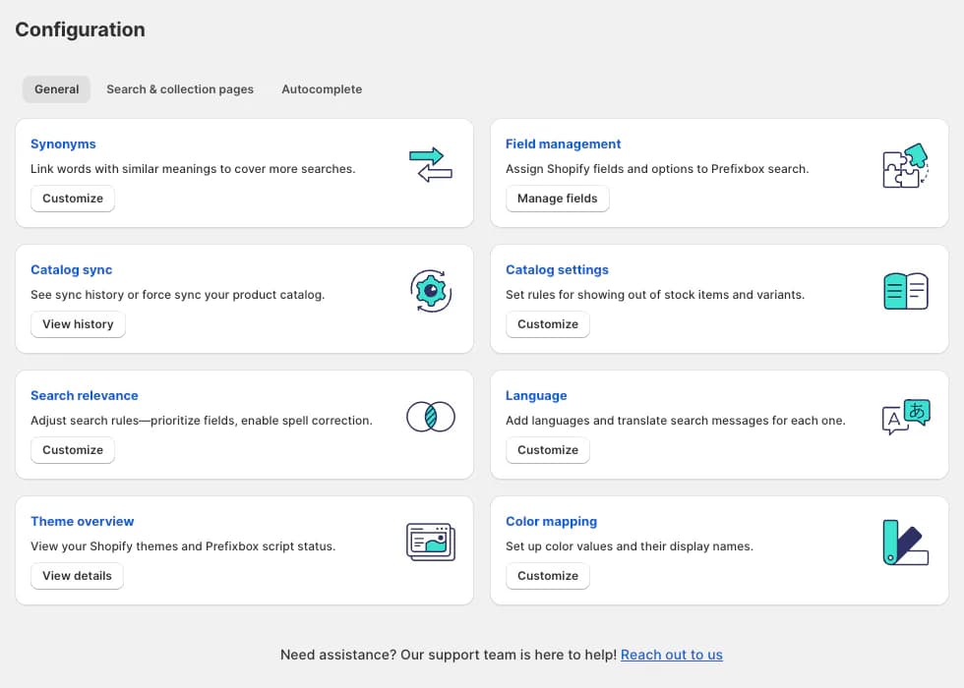This screenshot has height=688, width=964.
Task: Open the Synonyms heading link
Action: tap(63, 143)
